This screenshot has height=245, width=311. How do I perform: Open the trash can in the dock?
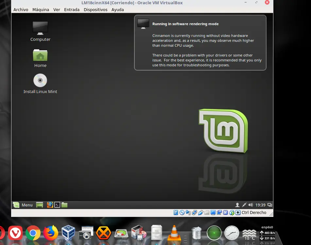(197, 233)
